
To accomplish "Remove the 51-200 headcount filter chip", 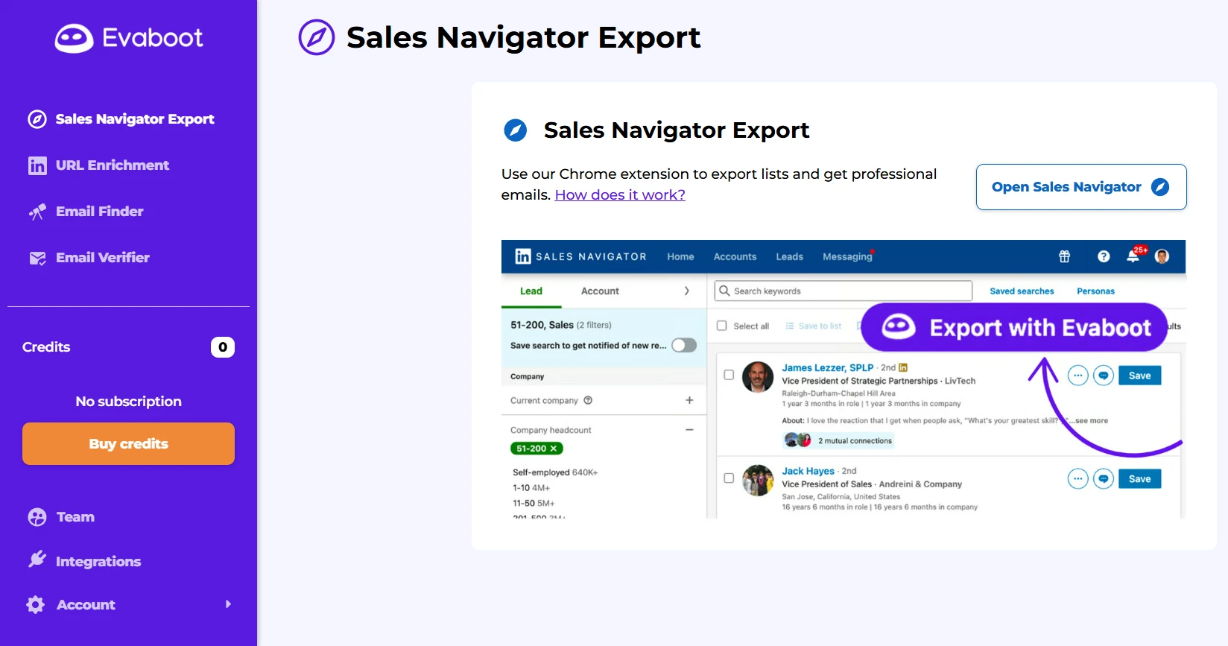I will (x=554, y=449).
